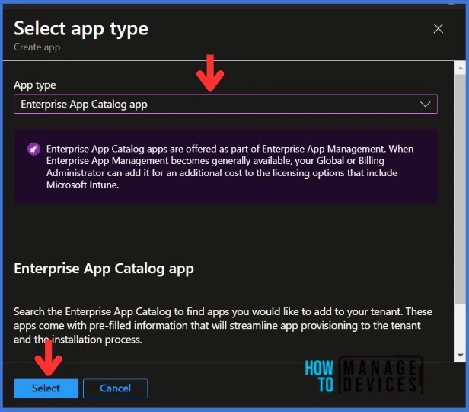
Task: Click the 'Search the Enterprise App Catalog' description
Action: click(x=223, y=326)
